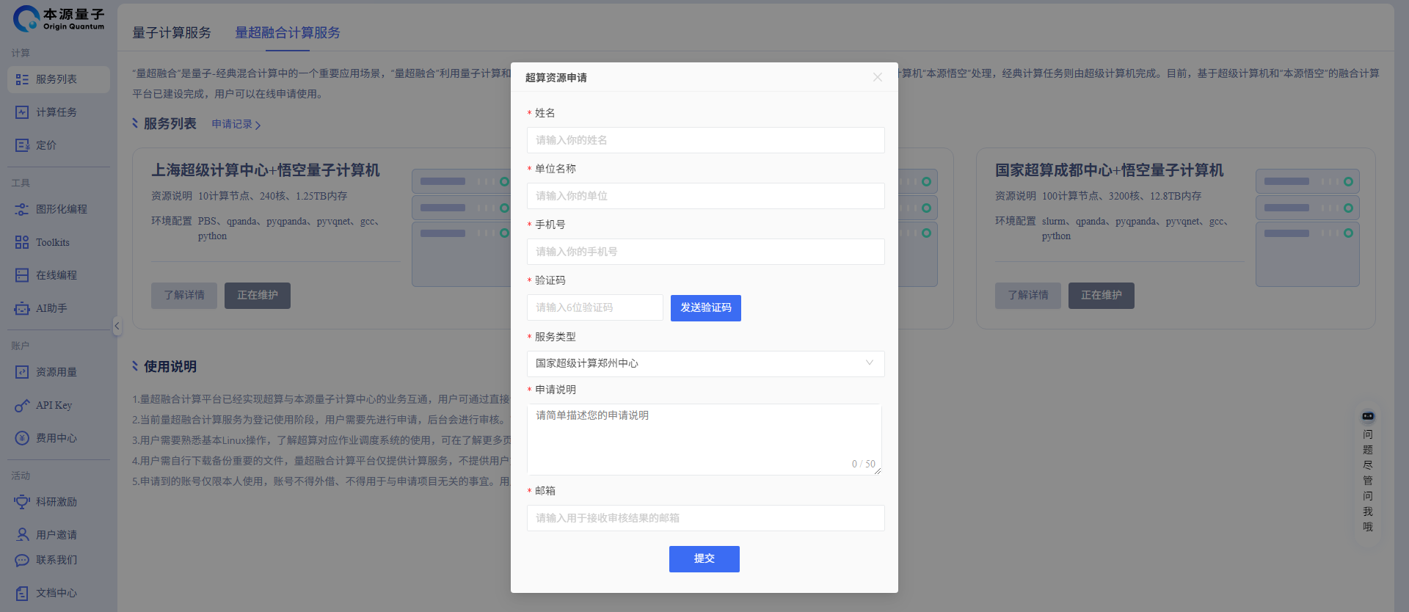Select the 量超融合计算服务 tab
Screen dimensions: 1409x612
[287, 33]
